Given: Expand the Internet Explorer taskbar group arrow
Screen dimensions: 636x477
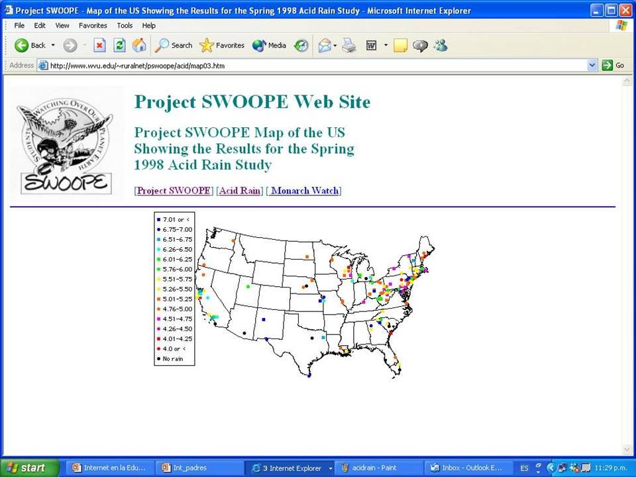Looking at the screenshot, I should (x=330, y=468).
